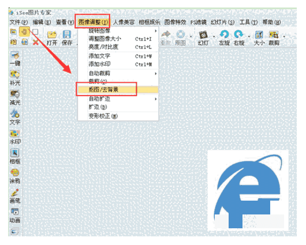This screenshot has height=245, width=306.
Task: Start the 幻灯 slideshow icon
Action: (203, 35)
